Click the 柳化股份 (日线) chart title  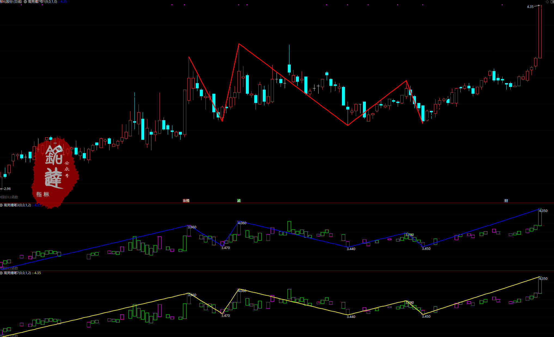[x=11, y=2]
